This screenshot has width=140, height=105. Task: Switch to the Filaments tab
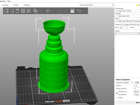[5, 5]
